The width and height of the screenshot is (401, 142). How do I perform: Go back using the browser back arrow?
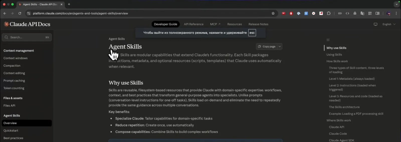click(5, 13)
